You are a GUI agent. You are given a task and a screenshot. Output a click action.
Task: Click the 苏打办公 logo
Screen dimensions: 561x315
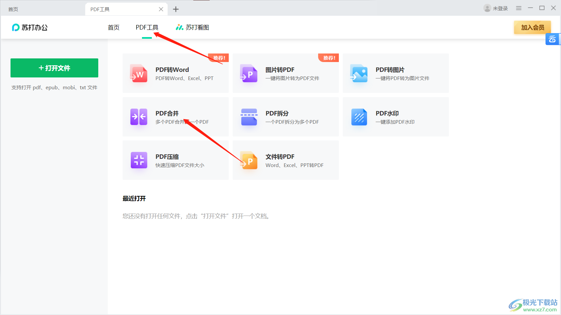point(30,28)
